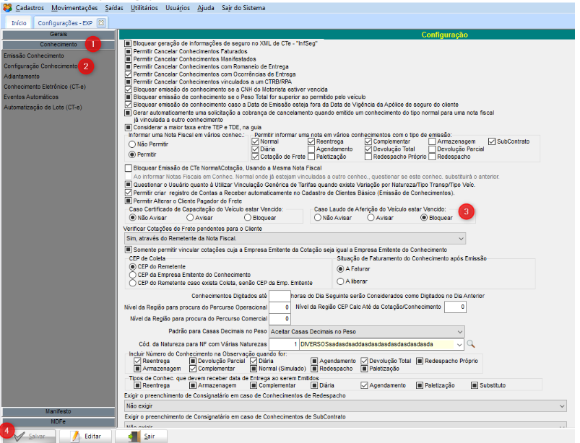The image size is (580, 443).
Task: Toggle Permitir Cancelar Conhecimentos Manifestados checkbox
Action: 129,59
